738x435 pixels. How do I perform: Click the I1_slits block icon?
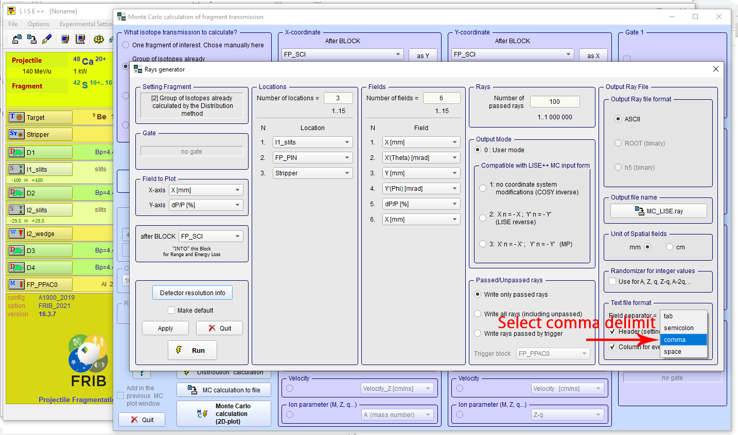(x=16, y=169)
